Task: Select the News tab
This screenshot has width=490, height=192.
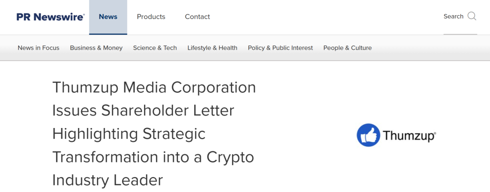Action: coord(108,17)
